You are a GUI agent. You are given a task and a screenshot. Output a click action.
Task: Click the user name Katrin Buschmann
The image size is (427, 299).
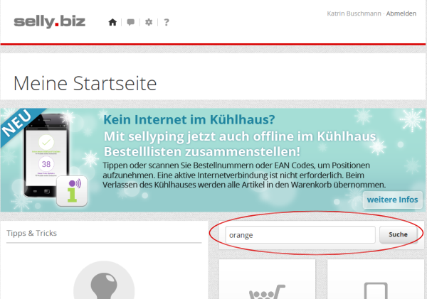coord(354,13)
